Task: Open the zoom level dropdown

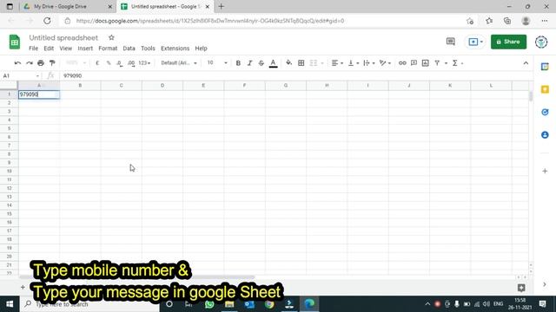Action: pyautogui.click(x=76, y=63)
